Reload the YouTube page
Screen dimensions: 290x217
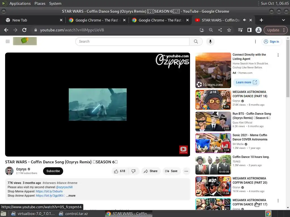coord(24,30)
